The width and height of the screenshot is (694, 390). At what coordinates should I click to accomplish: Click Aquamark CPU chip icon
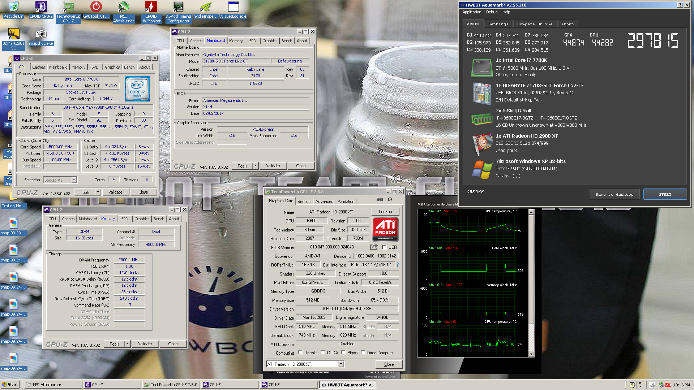click(x=482, y=68)
